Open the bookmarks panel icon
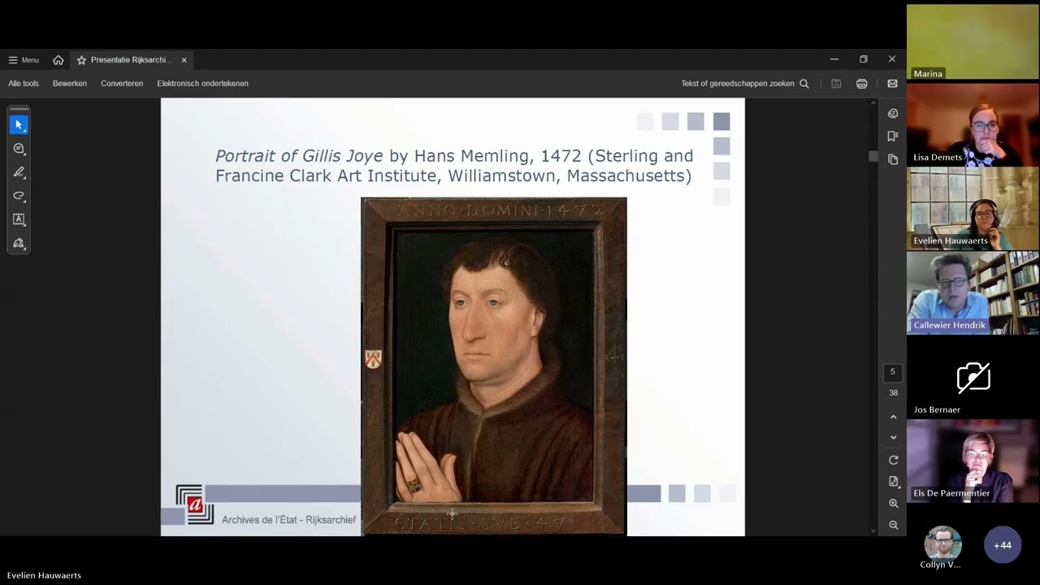This screenshot has width=1040, height=585. (x=893, y=136)
